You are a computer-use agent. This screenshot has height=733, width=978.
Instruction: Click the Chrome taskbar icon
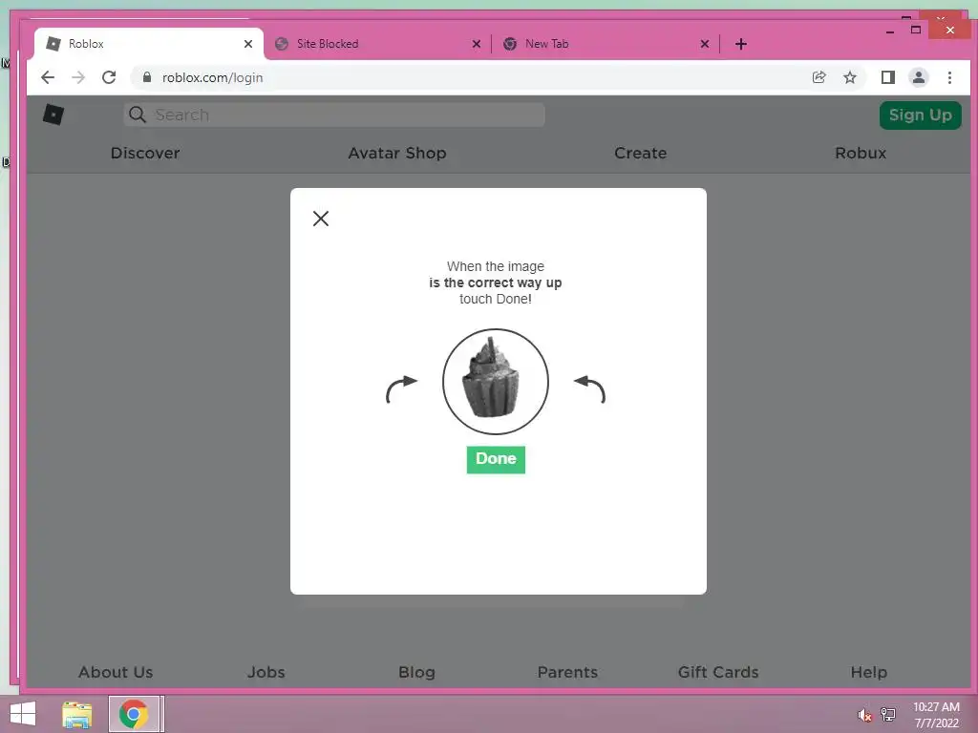coord(134,714)
